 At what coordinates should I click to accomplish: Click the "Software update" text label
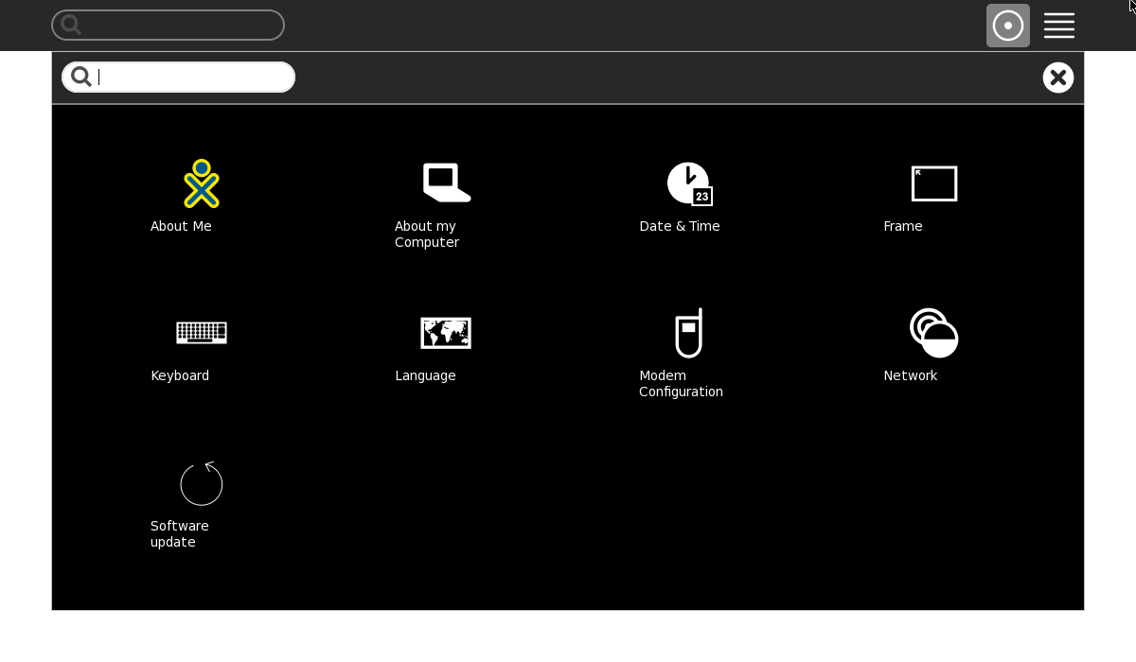tap(179, 533)
